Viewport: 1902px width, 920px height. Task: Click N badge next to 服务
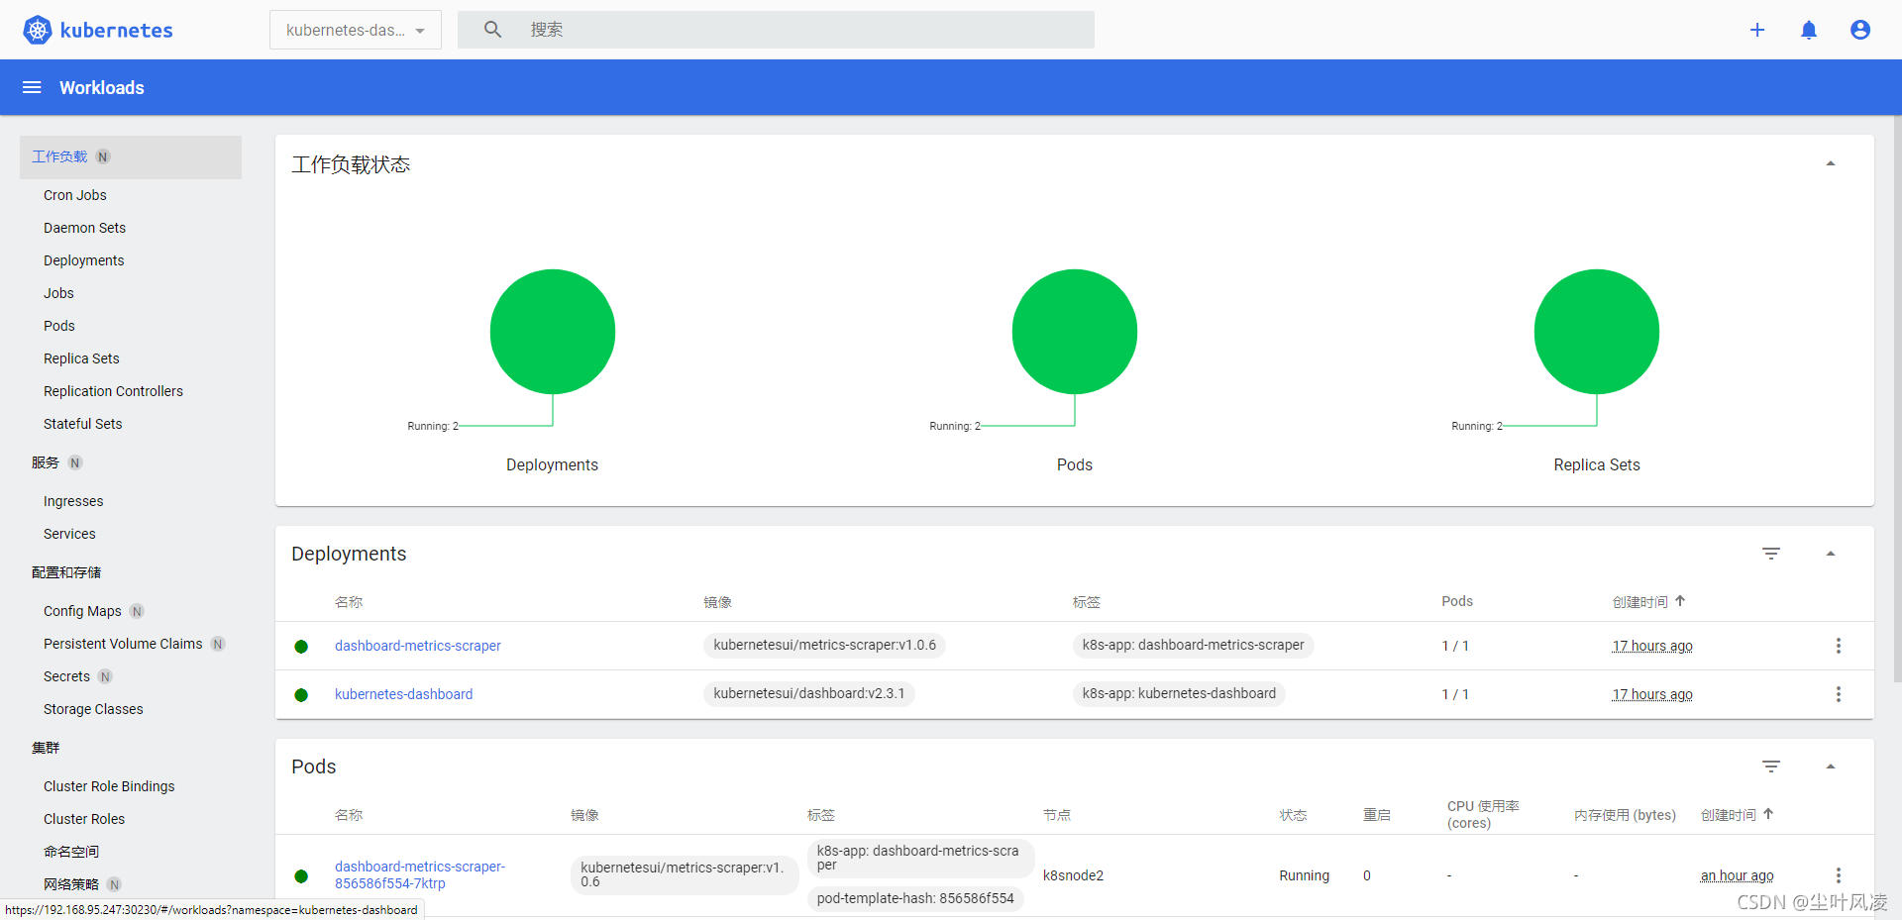pyautogui.click(x=75, y=462)
